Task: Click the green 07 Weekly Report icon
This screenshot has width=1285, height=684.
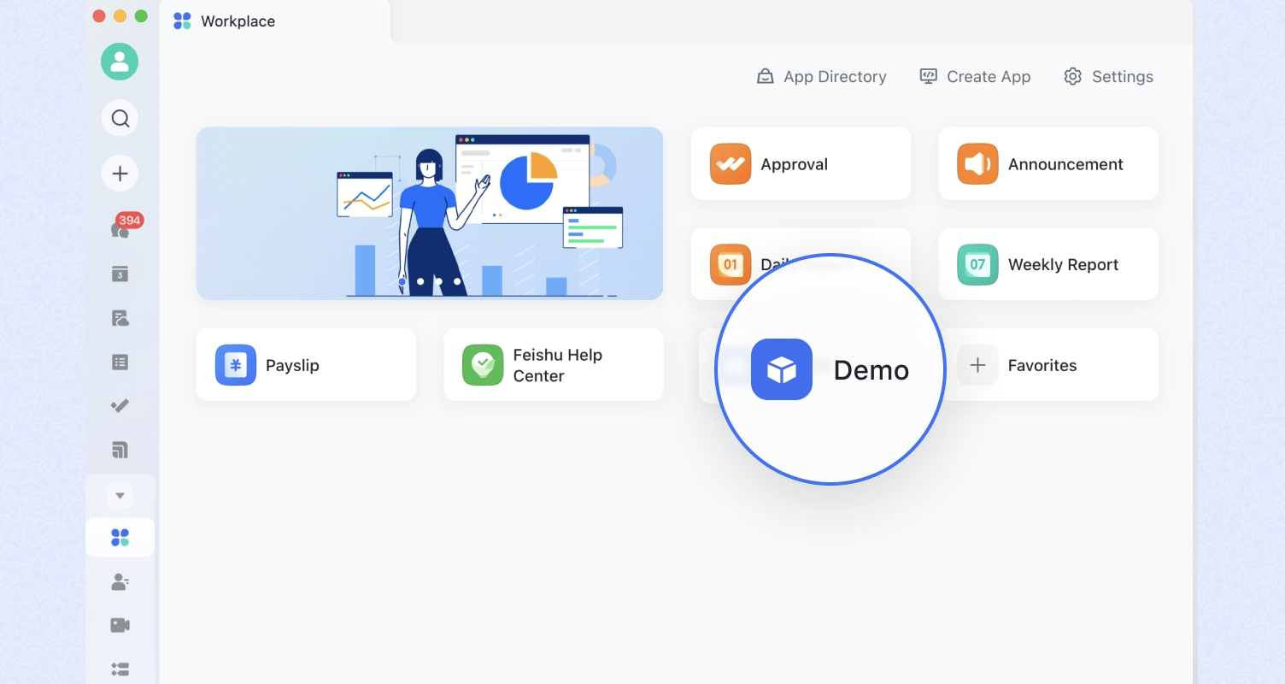Action: [977, 264]
